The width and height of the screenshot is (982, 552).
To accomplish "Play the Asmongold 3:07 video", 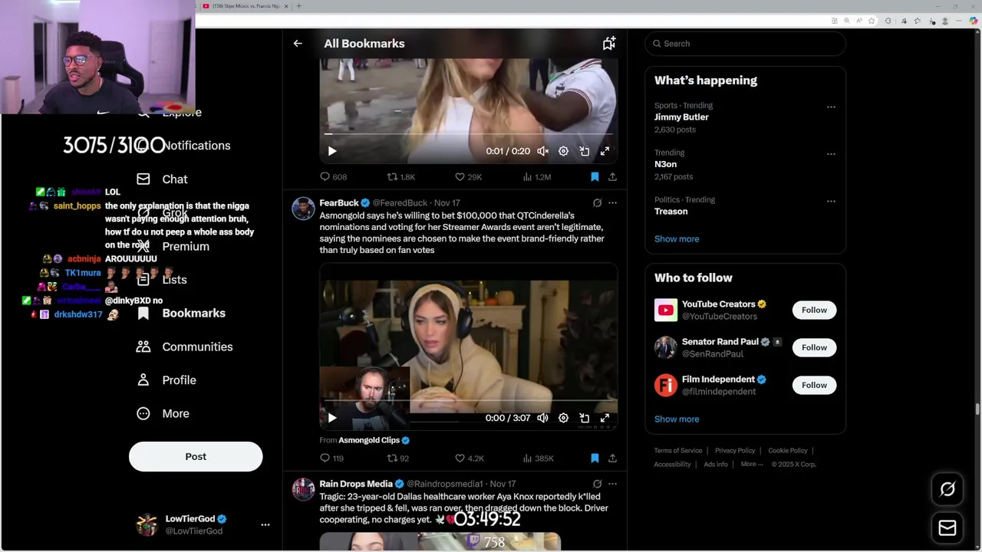I will (332, 419).
